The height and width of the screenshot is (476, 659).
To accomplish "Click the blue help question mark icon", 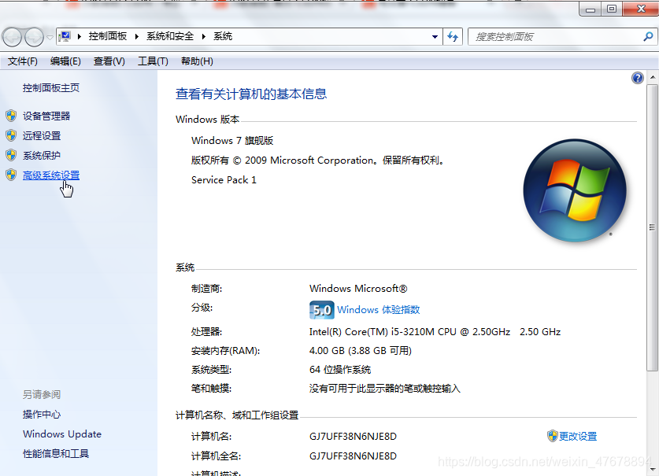I will tap(638, 78).
